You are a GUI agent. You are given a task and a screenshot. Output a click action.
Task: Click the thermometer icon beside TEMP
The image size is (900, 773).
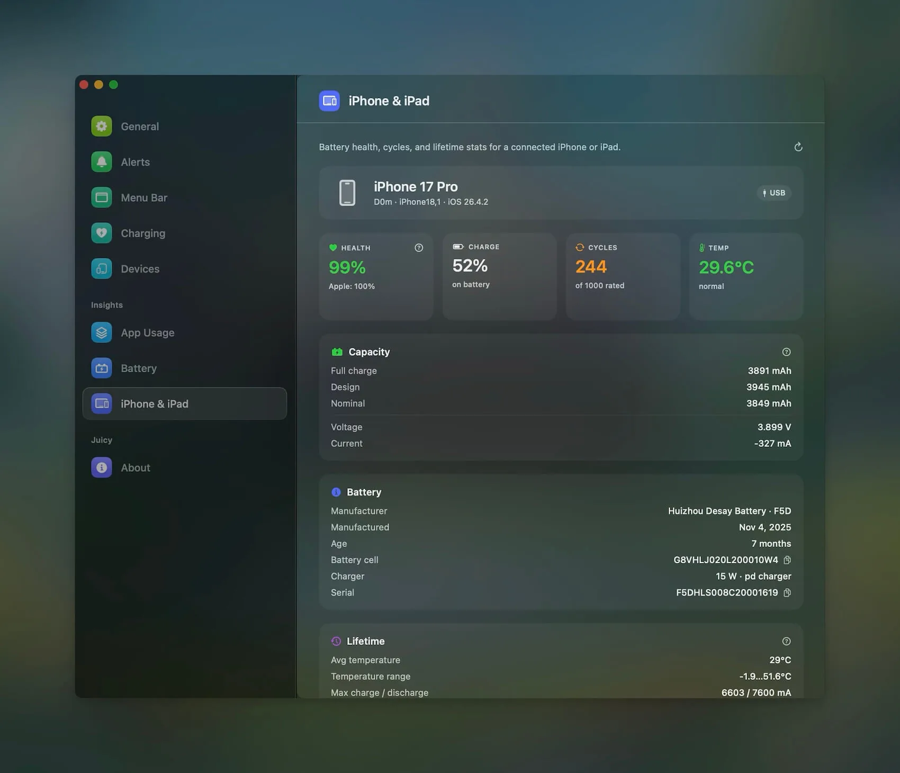[702, 247]
